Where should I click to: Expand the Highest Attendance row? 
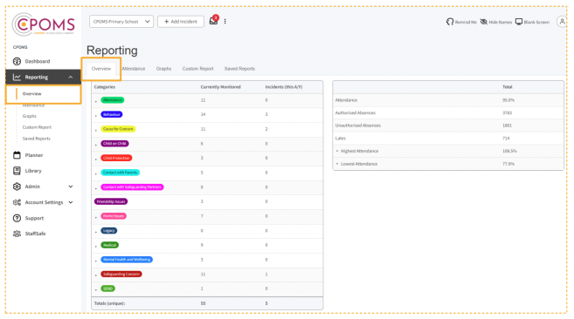coord(337,151)
